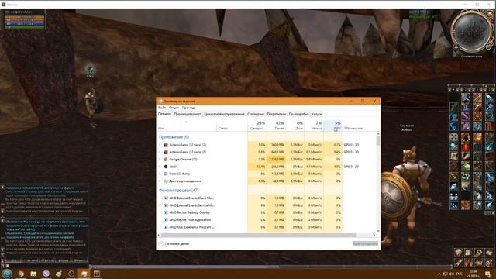Open File Explorer from the taskbar

pos(33,274)
